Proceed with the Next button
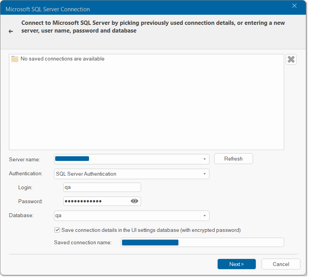Viewport: 309px width, 278px height. click(237, 265)
